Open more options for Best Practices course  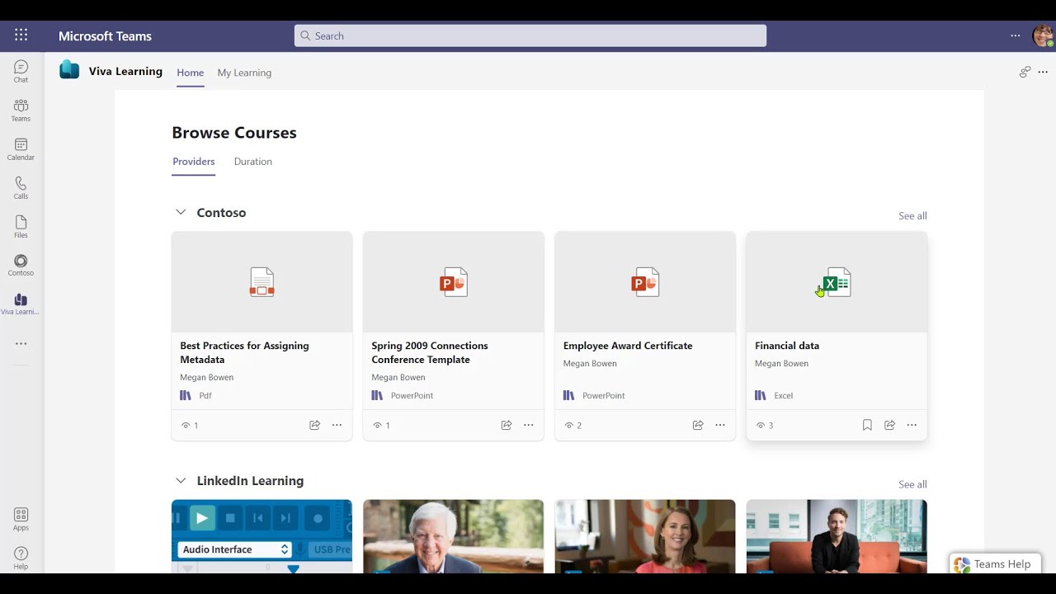coord(337,425)
